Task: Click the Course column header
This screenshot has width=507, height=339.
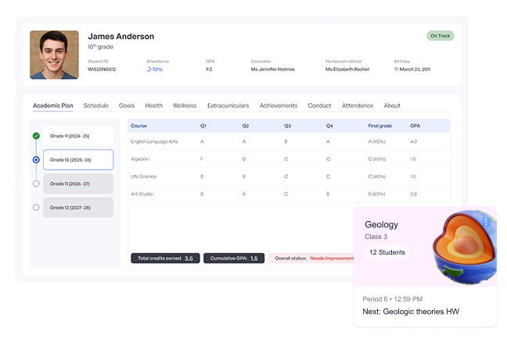Action: click(138, 126)
